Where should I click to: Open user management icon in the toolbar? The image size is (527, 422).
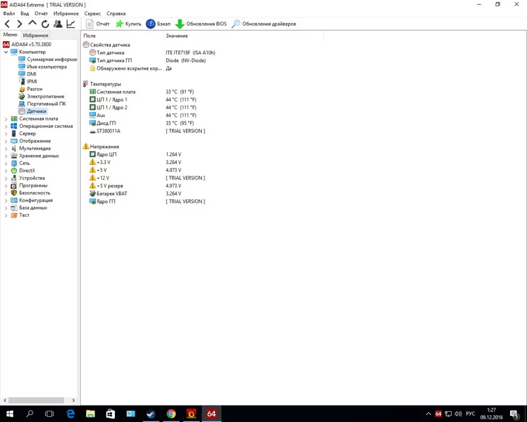click(58, 24)
